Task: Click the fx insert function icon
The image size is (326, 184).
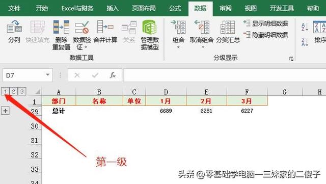Action: tap(113, 75)
